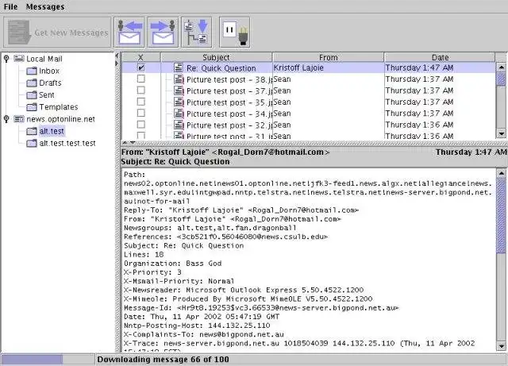Check the box for Picture test post 38

click(141, 79)
